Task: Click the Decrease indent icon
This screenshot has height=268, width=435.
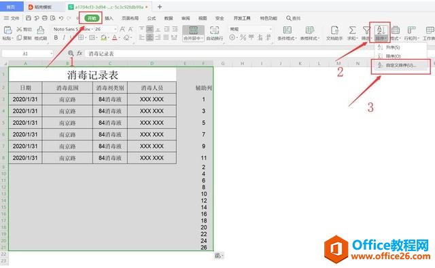Action: click(167, 29)
